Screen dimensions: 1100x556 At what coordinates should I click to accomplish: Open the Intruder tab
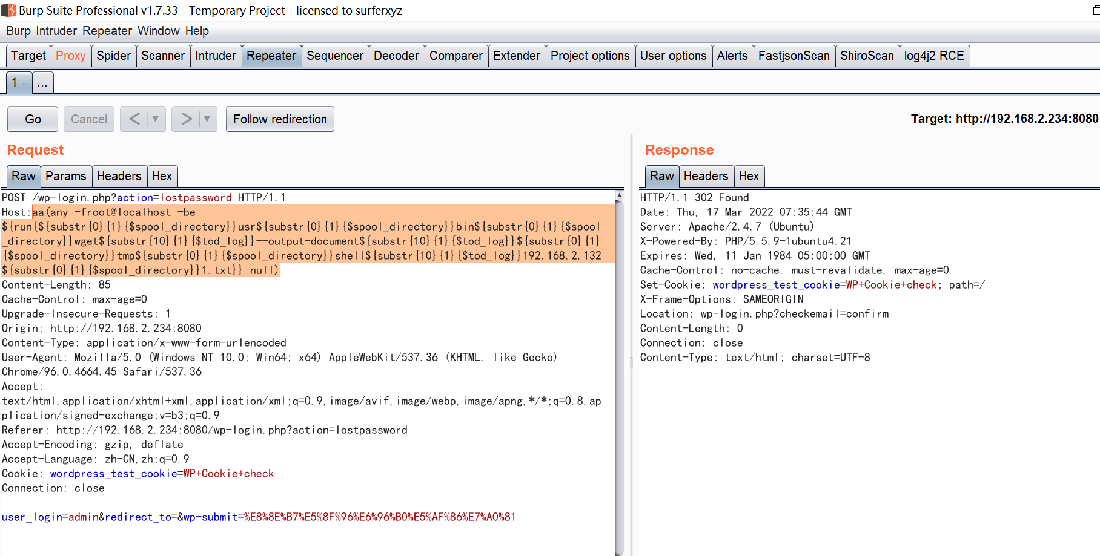(216, 56)
